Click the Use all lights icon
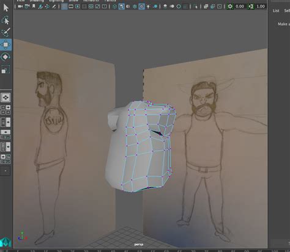 (148, 7)
